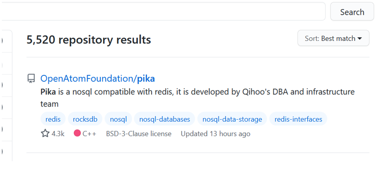The width and height of the screenshot is (375, 169).
Task: Open the 4.3k stargazers count
Action: click(x=58, y=134)
